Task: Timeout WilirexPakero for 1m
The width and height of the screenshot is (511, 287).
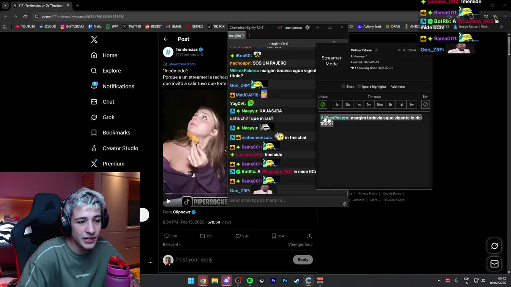Action: tap(358, 104)
